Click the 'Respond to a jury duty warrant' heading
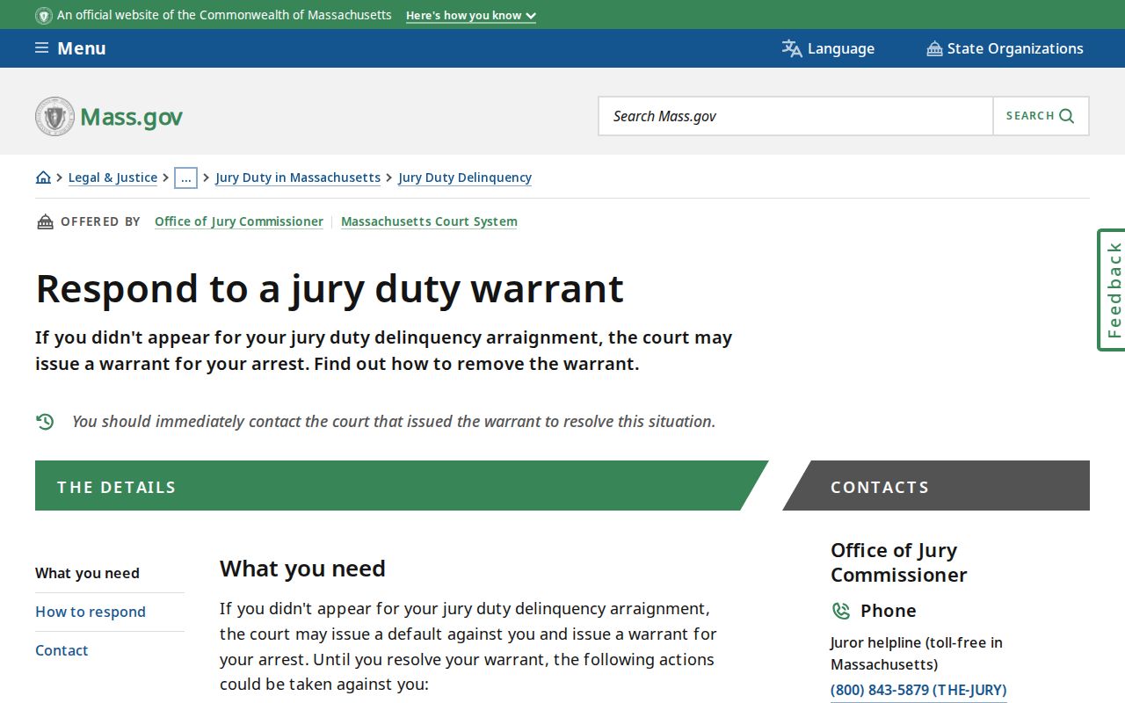Screen dimensions: 1125x703 click(x=330, y=288)
